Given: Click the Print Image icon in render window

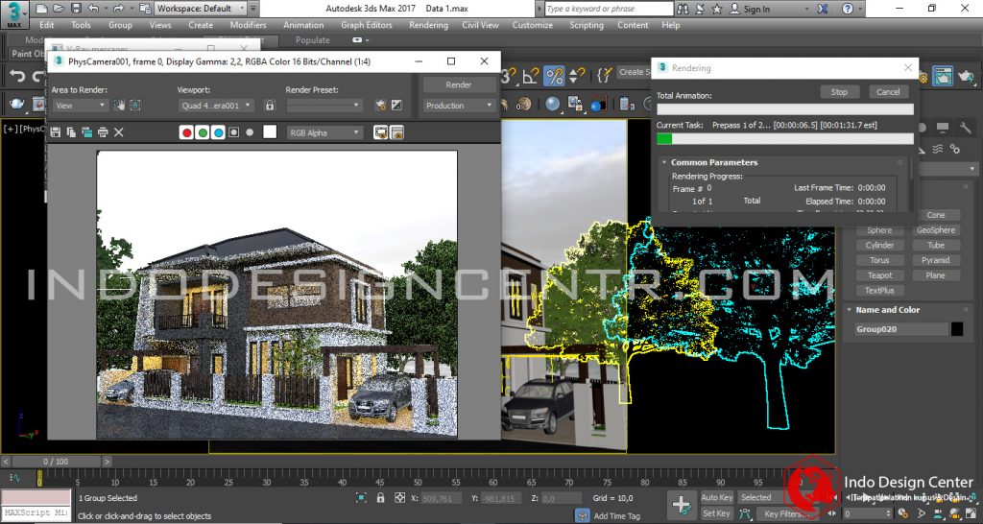Looking at the screenshot, I should (x=103, y=132).
